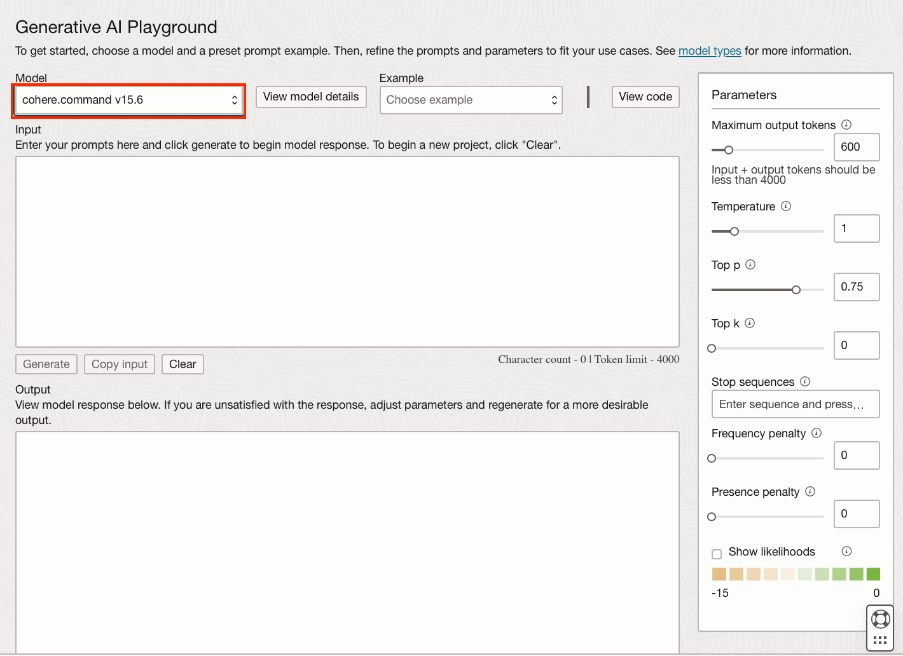Click the View model details button
The image size is (903, 656).
coord(311,97)
